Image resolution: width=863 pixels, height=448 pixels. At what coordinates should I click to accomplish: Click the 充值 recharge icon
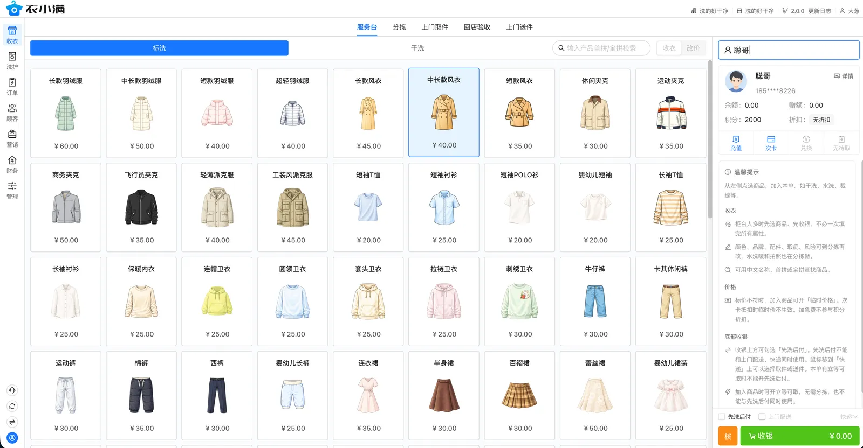(x=736, y=143)
